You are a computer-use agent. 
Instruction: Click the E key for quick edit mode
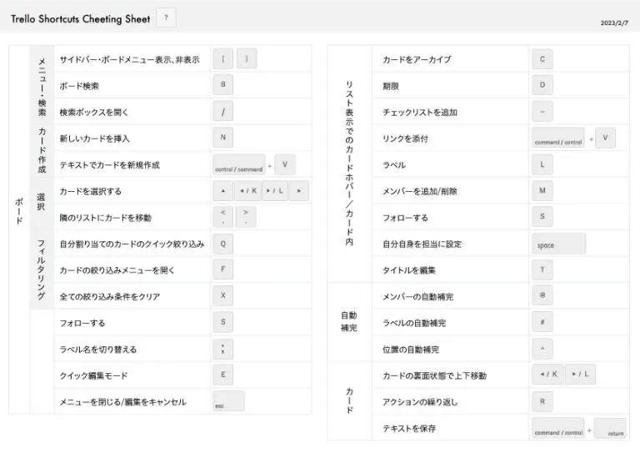pos(222,375)
